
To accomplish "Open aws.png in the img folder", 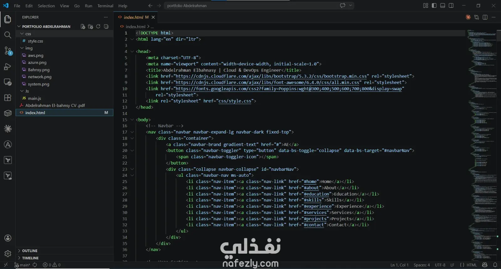I will coord(35,55).
